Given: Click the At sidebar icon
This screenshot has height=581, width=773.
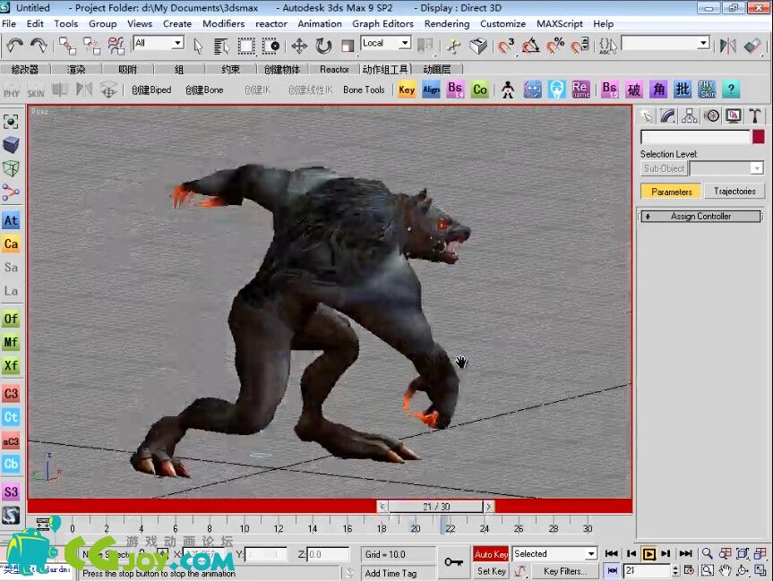Looking at the screenshot, I should click(x=11, y=220).
